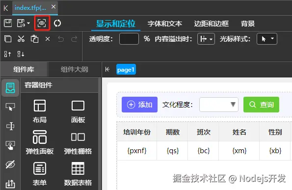292x190 pixels.
Task: Collapse panel with arrow beside page1
Action: [107, 70]
